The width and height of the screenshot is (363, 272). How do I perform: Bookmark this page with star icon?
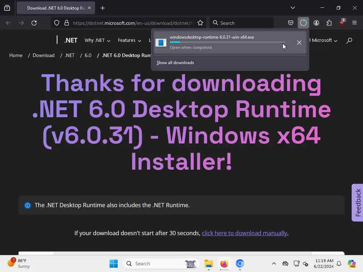tap(200, 23)
